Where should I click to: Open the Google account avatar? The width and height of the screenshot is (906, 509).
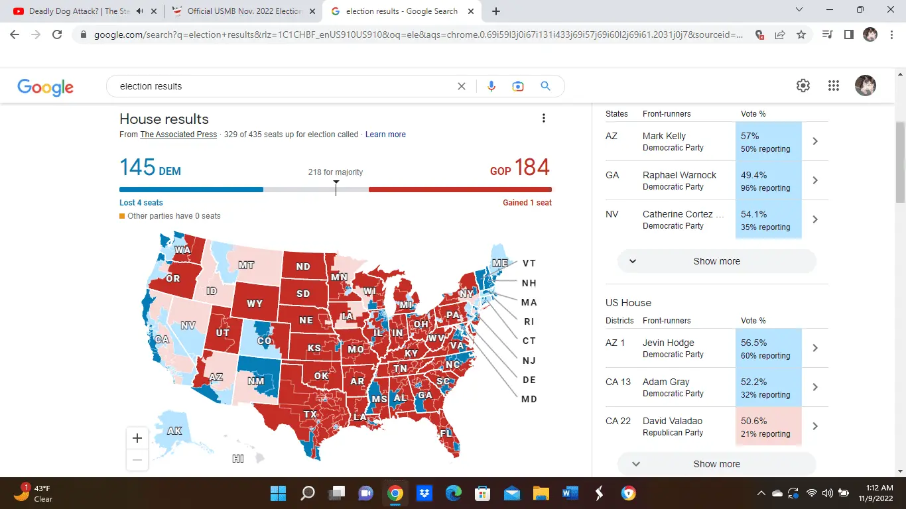pos(866,85)
